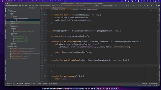161x90 pixels.
Task: Collapse the Gradle Scripts node
Action: point(7,47)
